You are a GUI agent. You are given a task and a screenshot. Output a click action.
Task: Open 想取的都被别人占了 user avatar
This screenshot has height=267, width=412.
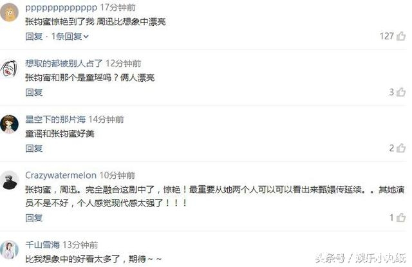[10, 68]
